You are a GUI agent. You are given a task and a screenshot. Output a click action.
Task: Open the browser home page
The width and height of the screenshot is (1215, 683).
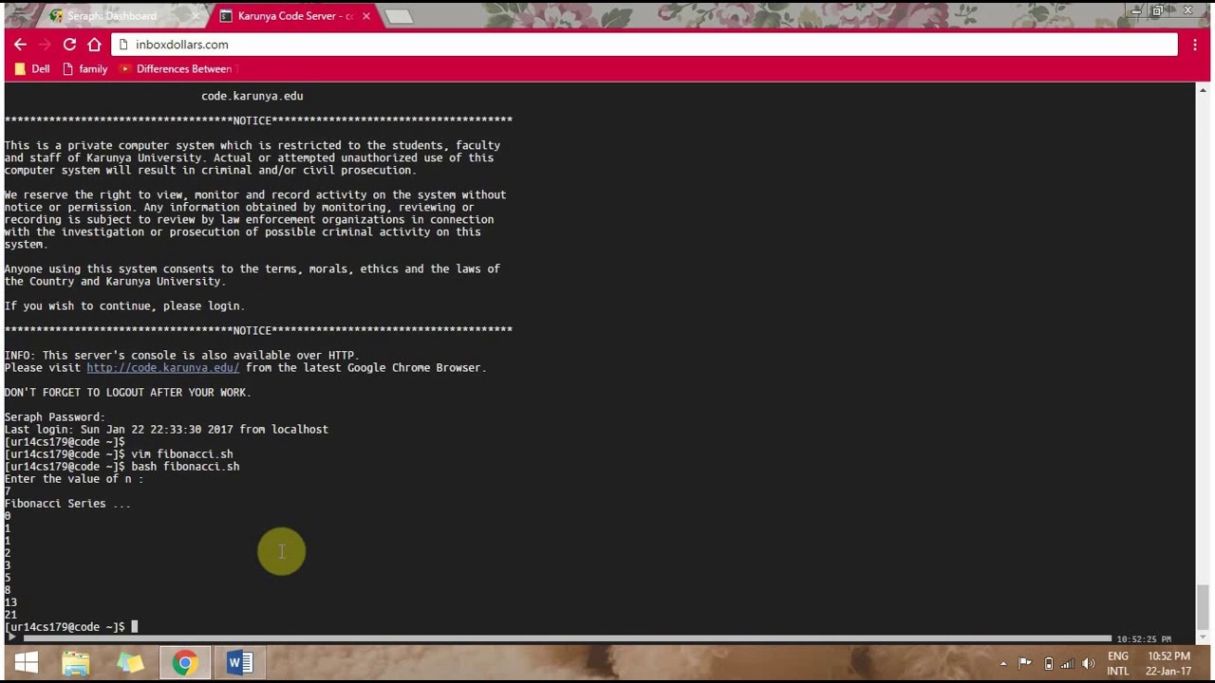tap(94, 45)
